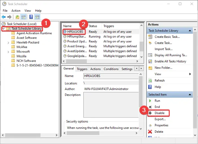Viewport: 198px width, 144px height.
Task: Click the green Run arrow icon
Action: click(x=150, y=101)
